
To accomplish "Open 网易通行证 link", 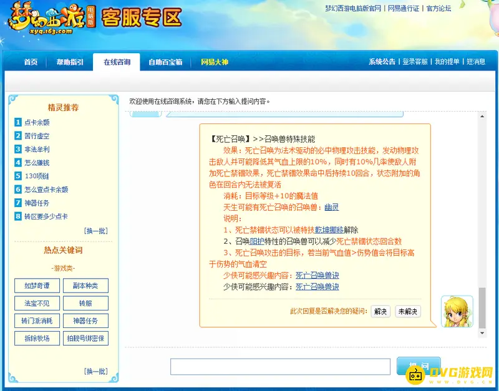I will coord(404,8).
